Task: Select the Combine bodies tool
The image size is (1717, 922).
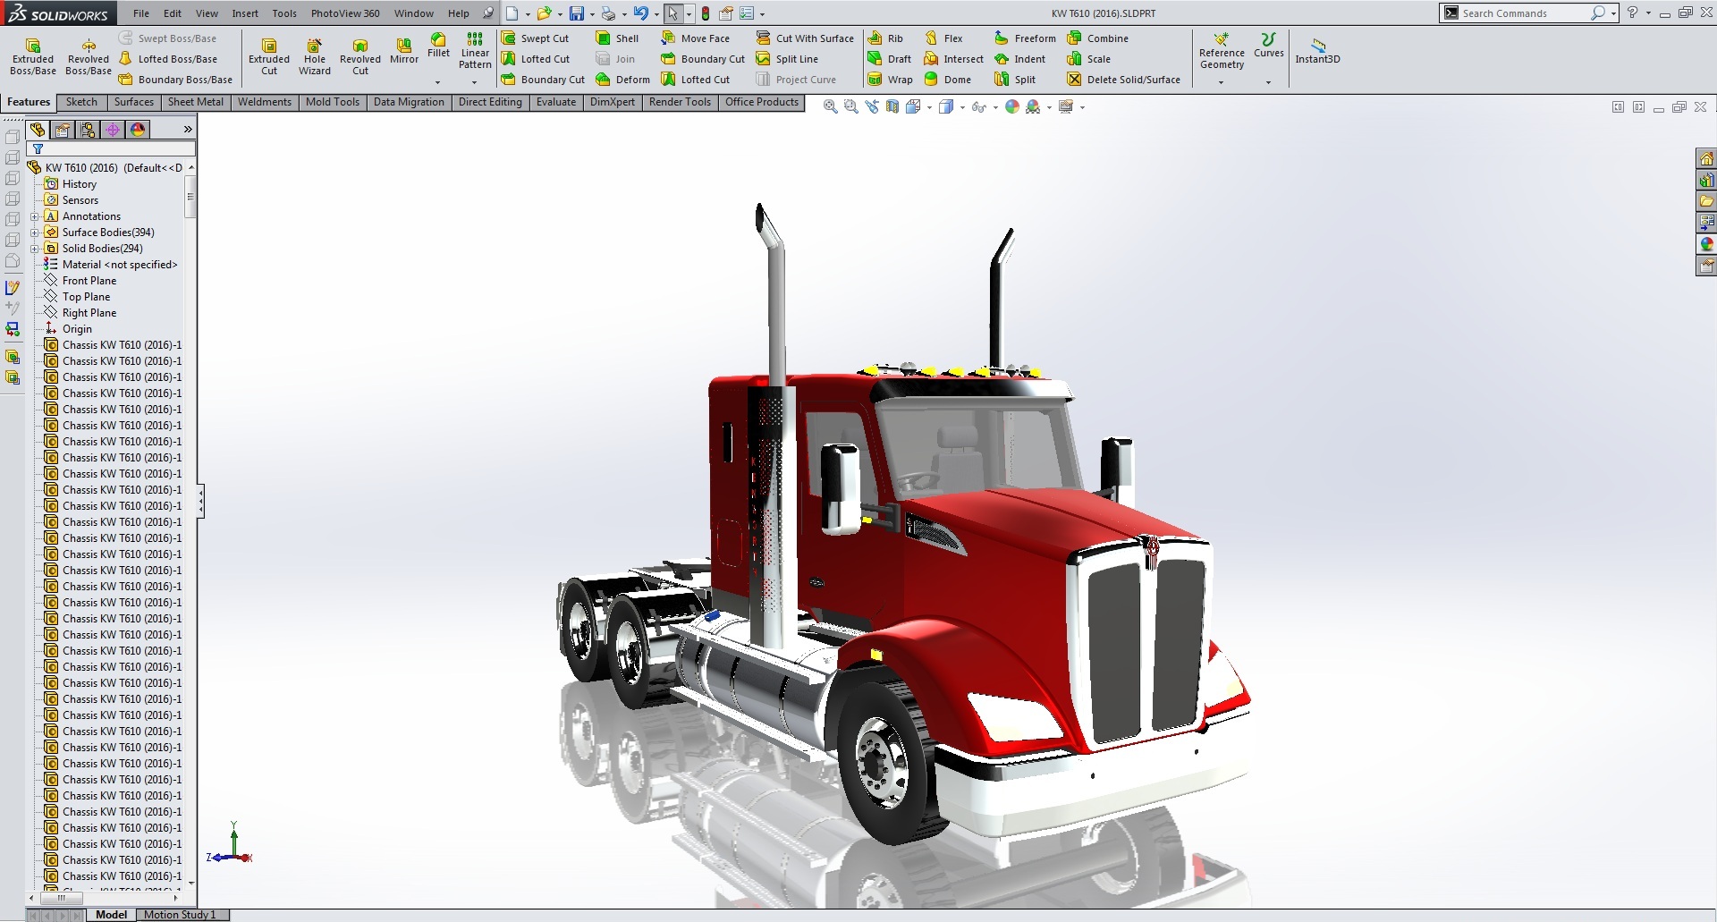Action: pyautogui.click(x=1098, y=38)
